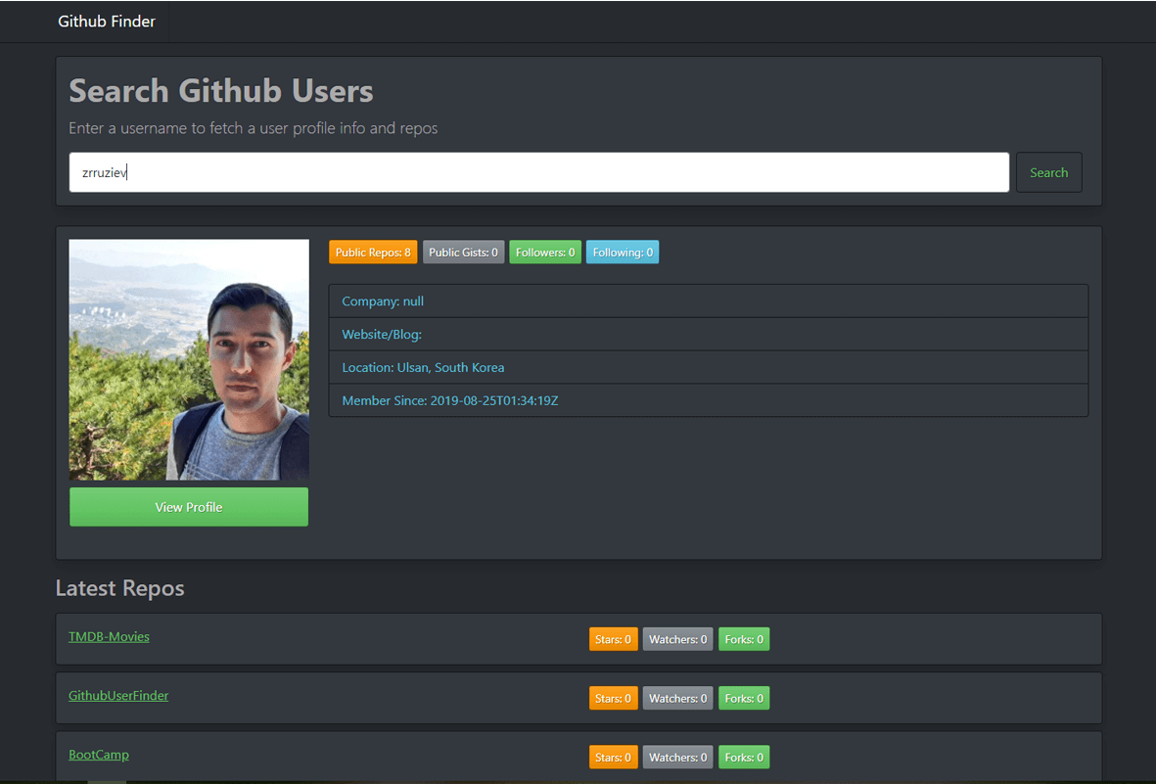Click Forks: 0 badge for BootCamp
1156x784 pixels.
point(744,758)
